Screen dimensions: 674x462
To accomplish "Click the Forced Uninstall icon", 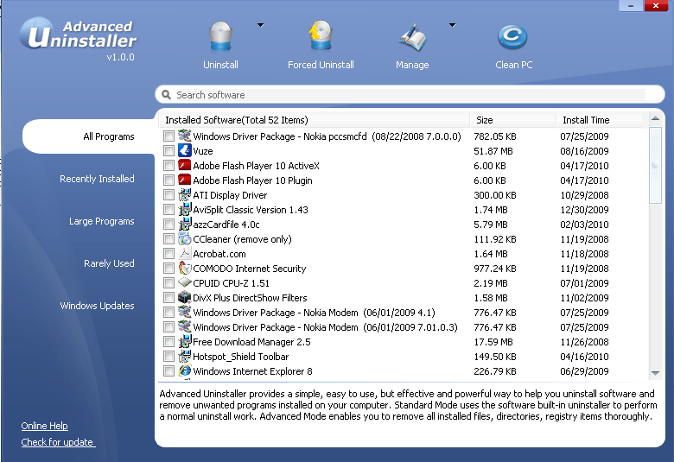I will click(321, 36).
